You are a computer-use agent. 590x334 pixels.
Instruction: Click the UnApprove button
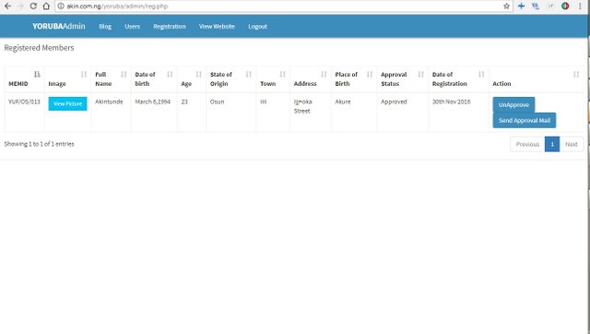click(x=513, y=104)
